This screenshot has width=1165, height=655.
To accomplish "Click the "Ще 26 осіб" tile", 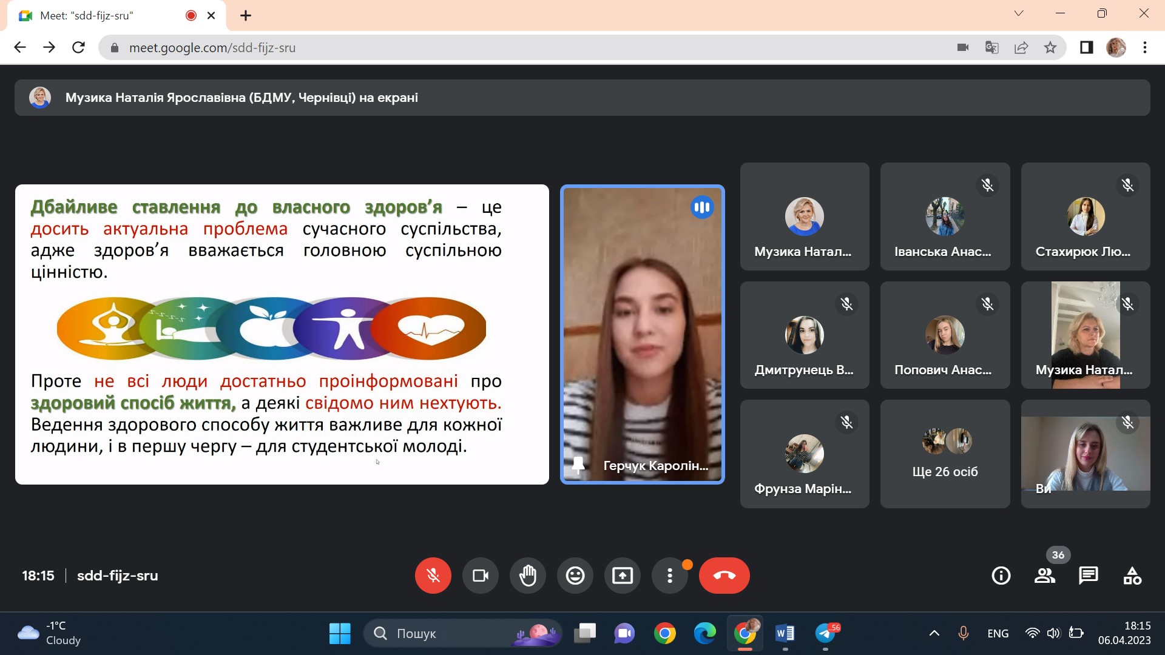I will point(945,454).
